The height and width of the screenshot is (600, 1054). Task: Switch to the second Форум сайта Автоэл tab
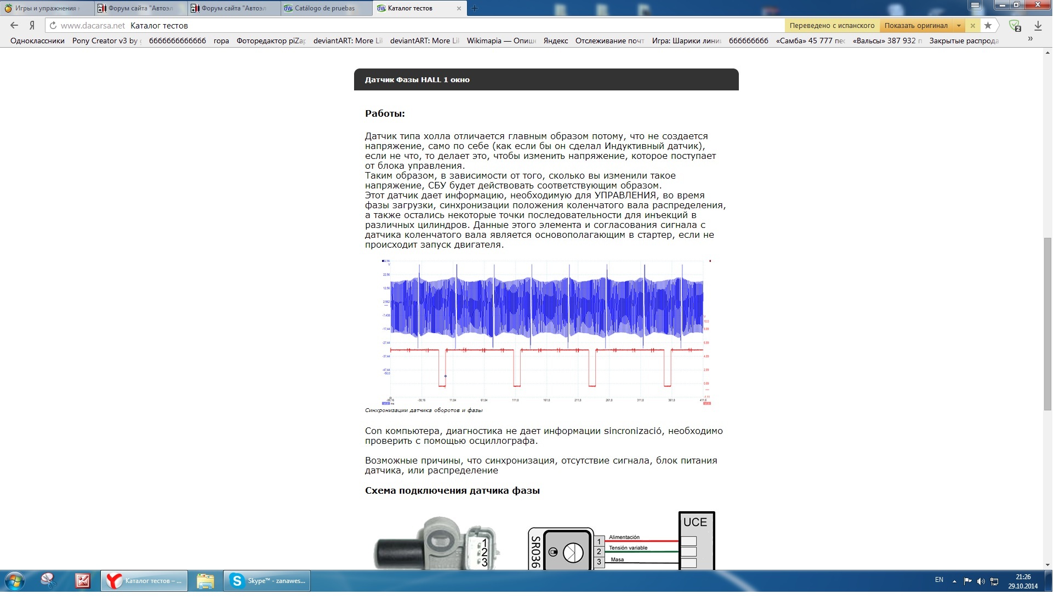234,8
